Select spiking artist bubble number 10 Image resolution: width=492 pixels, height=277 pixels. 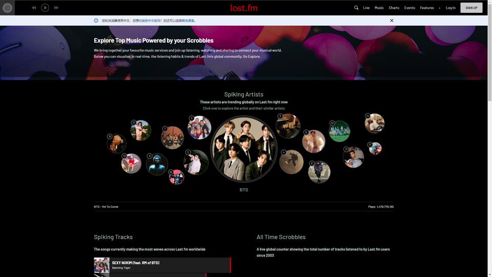coord(339,131)
